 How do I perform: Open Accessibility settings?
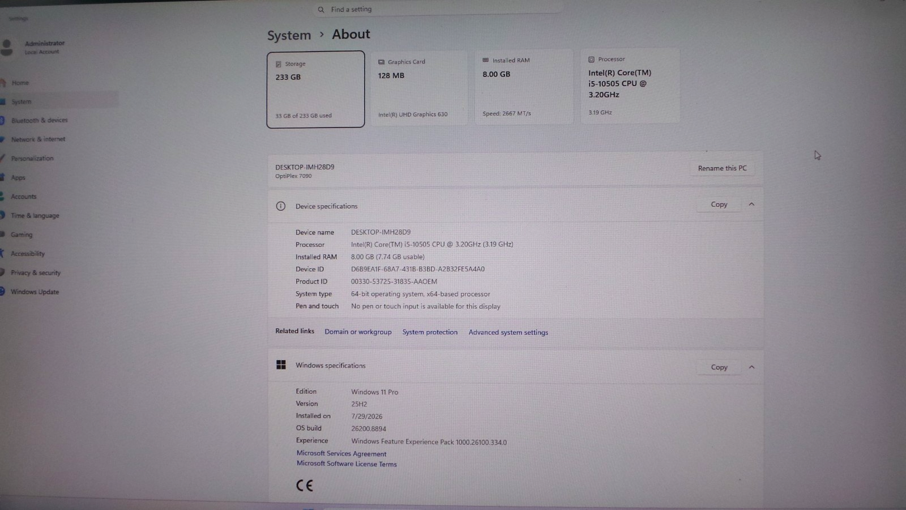28,254
